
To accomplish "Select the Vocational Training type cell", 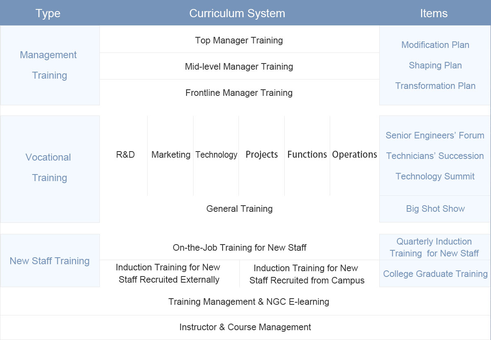I will coord(50,169).
